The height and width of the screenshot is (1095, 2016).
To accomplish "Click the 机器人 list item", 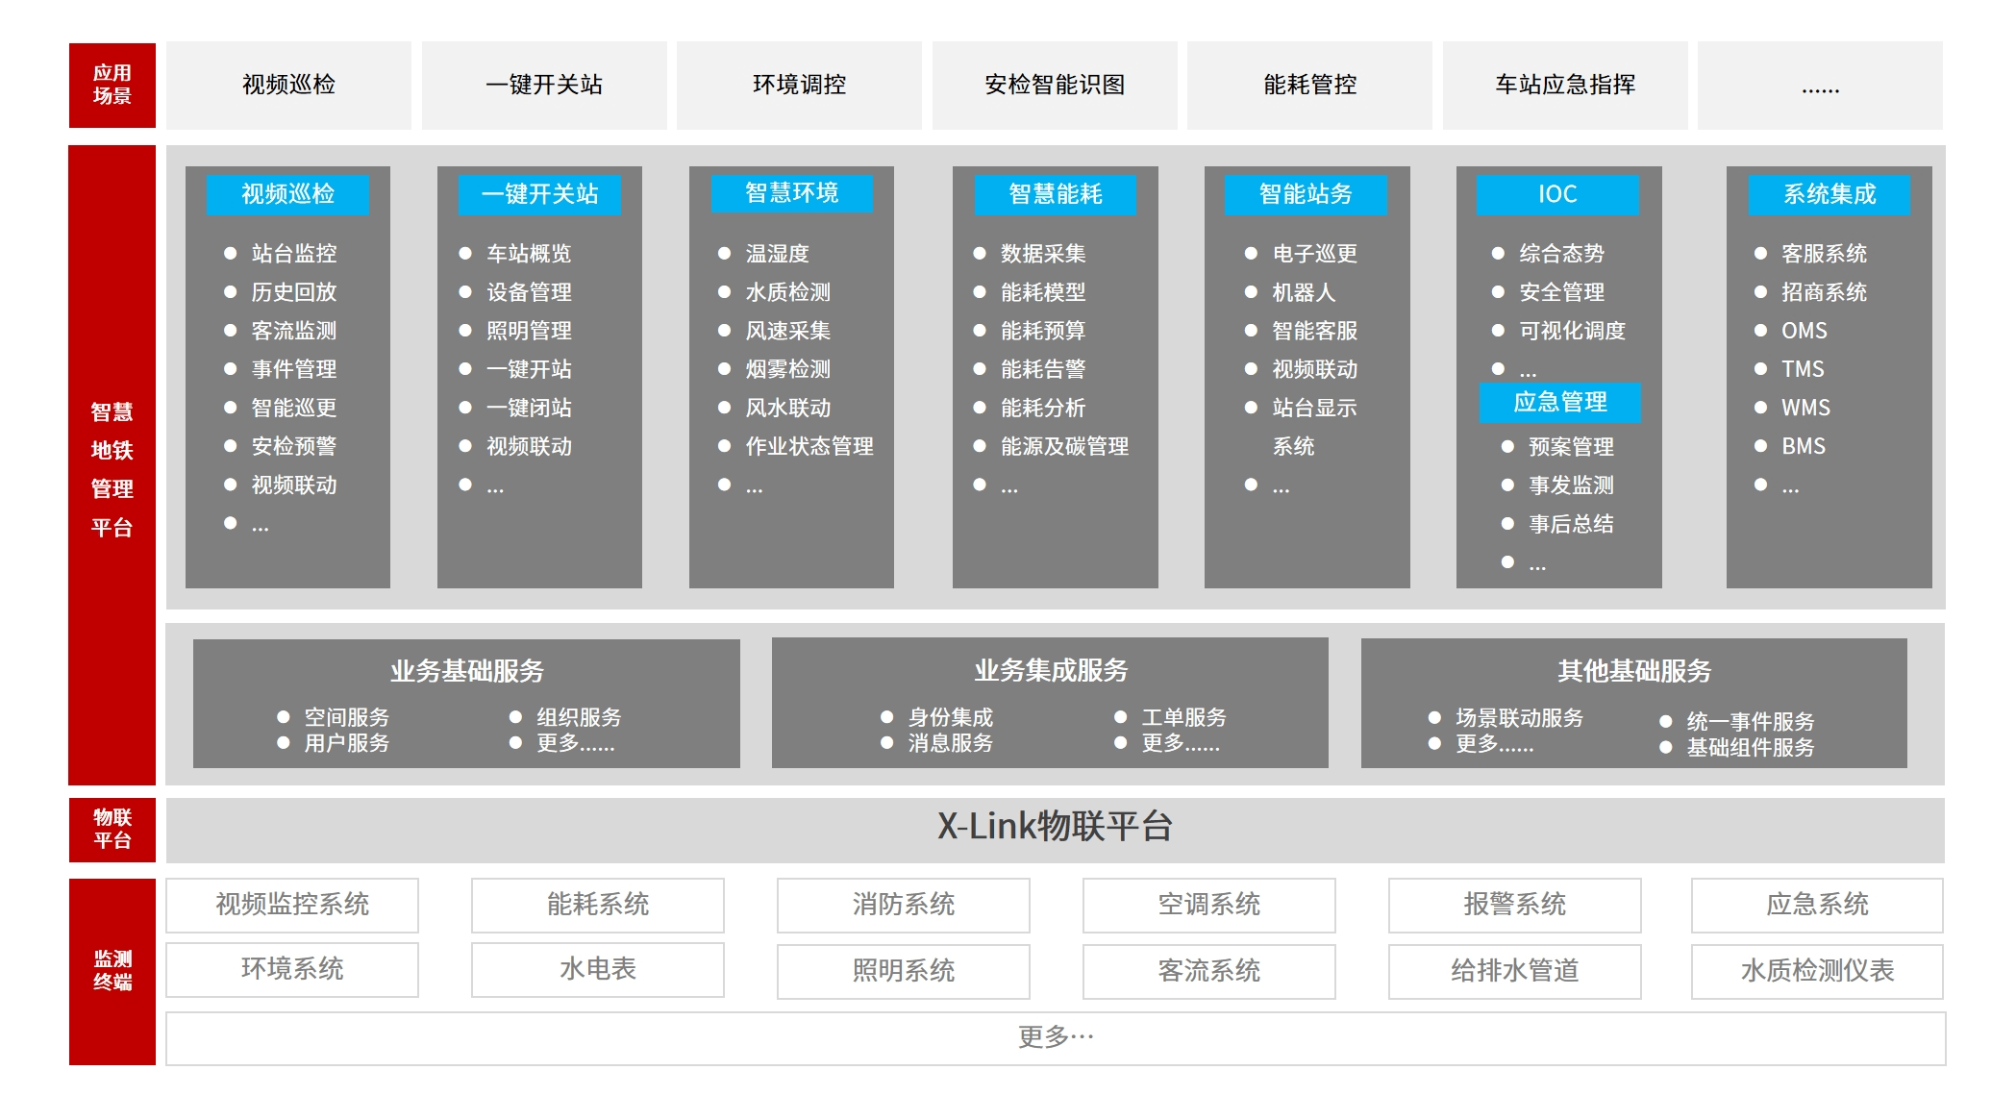I will point(1304,292).
